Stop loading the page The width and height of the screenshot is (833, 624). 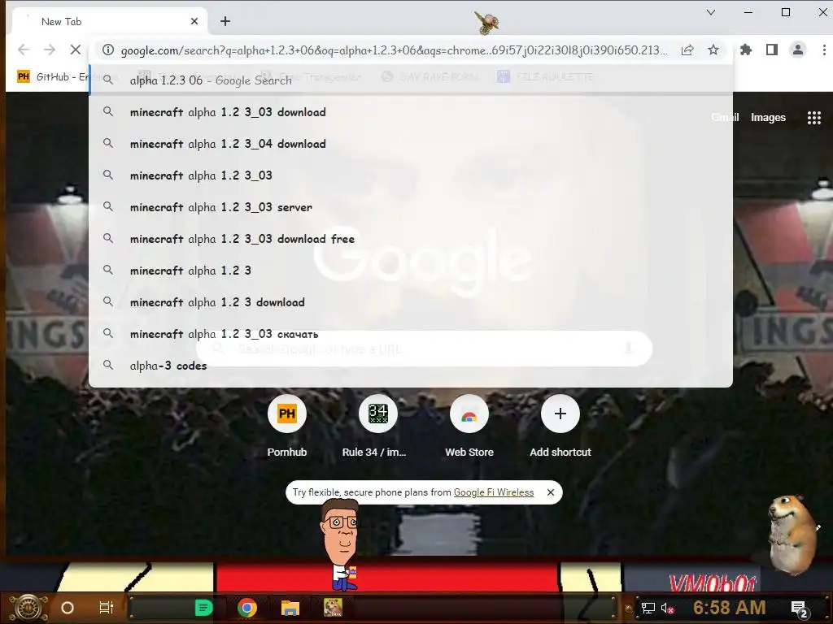coord(75,50)
